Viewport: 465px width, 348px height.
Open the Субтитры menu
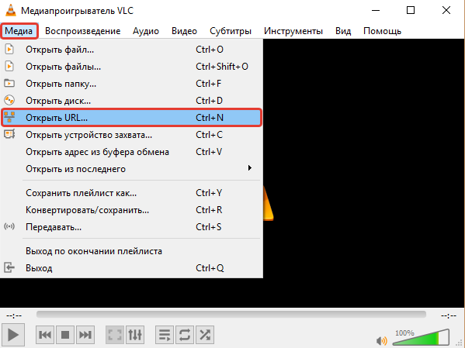(231, 31)
